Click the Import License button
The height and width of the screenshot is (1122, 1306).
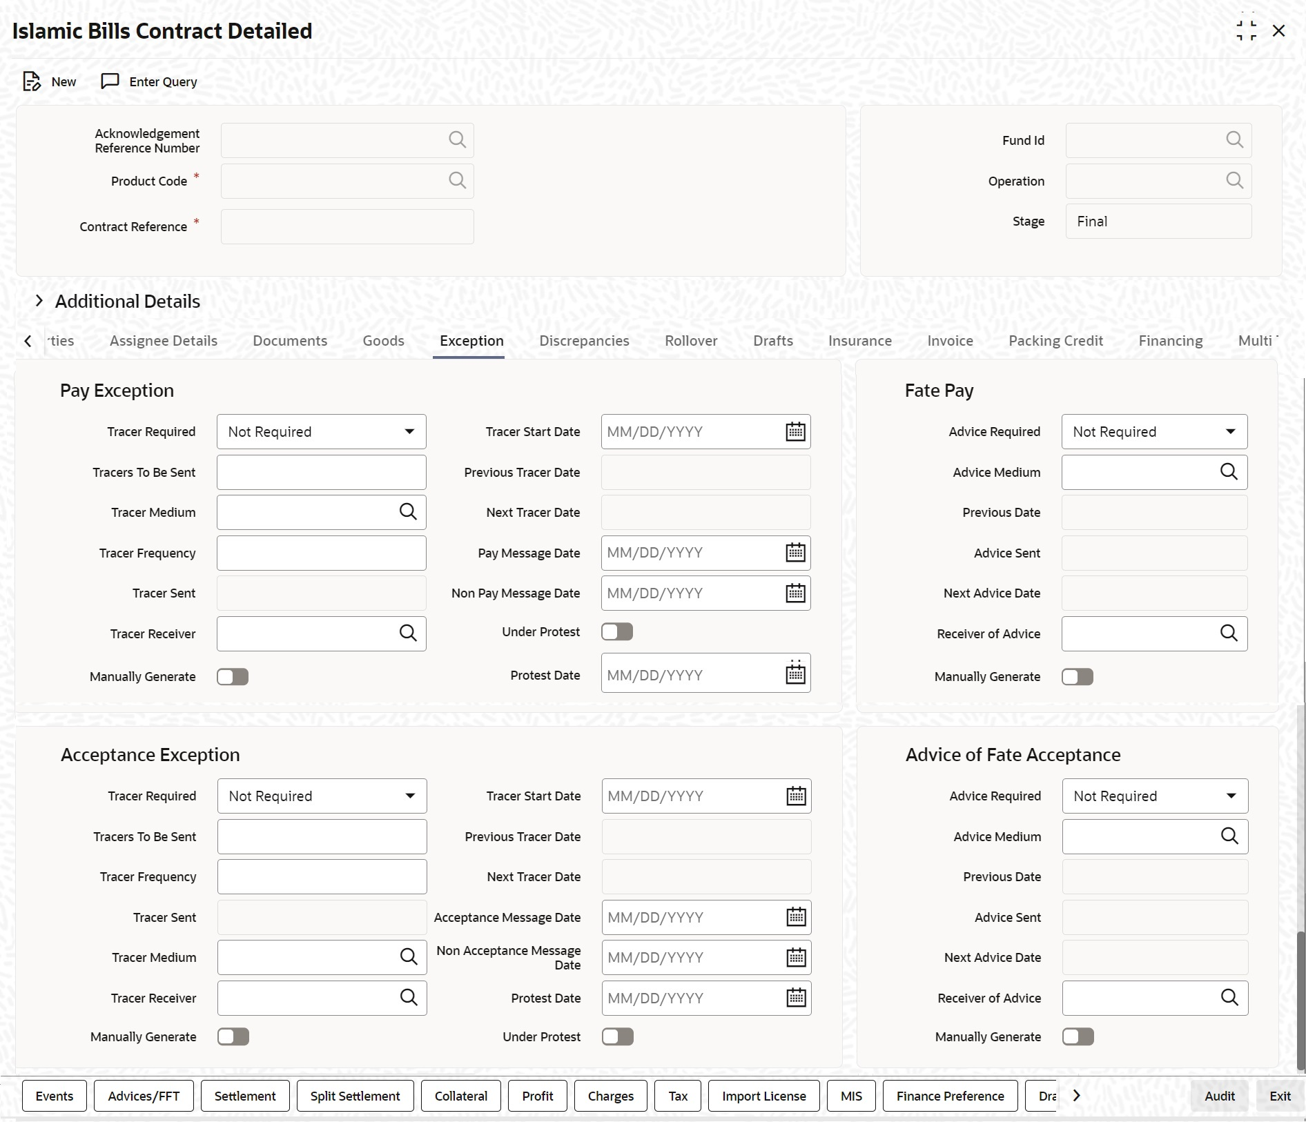764,1096
